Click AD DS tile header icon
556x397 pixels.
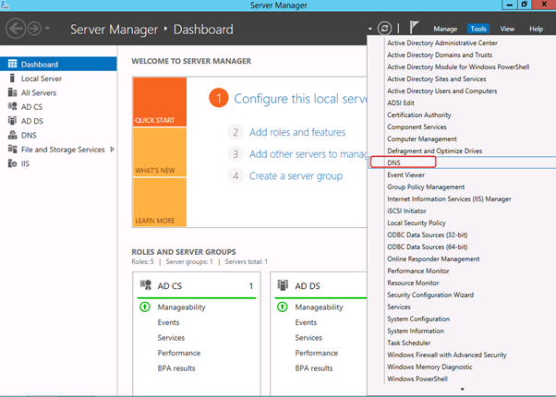pos(283,285)
